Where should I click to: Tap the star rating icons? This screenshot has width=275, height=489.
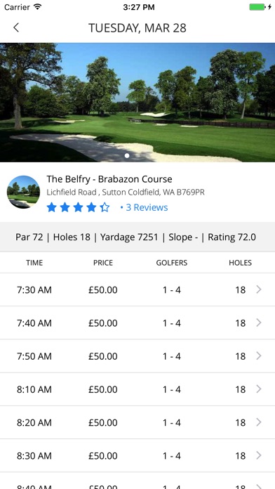(78, 207)
